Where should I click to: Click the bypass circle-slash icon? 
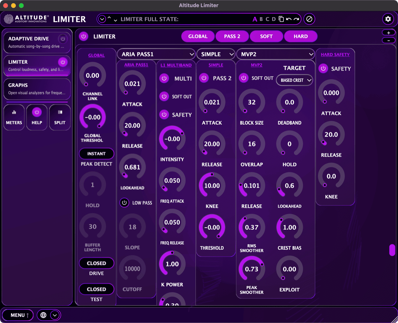pos(309,19)
